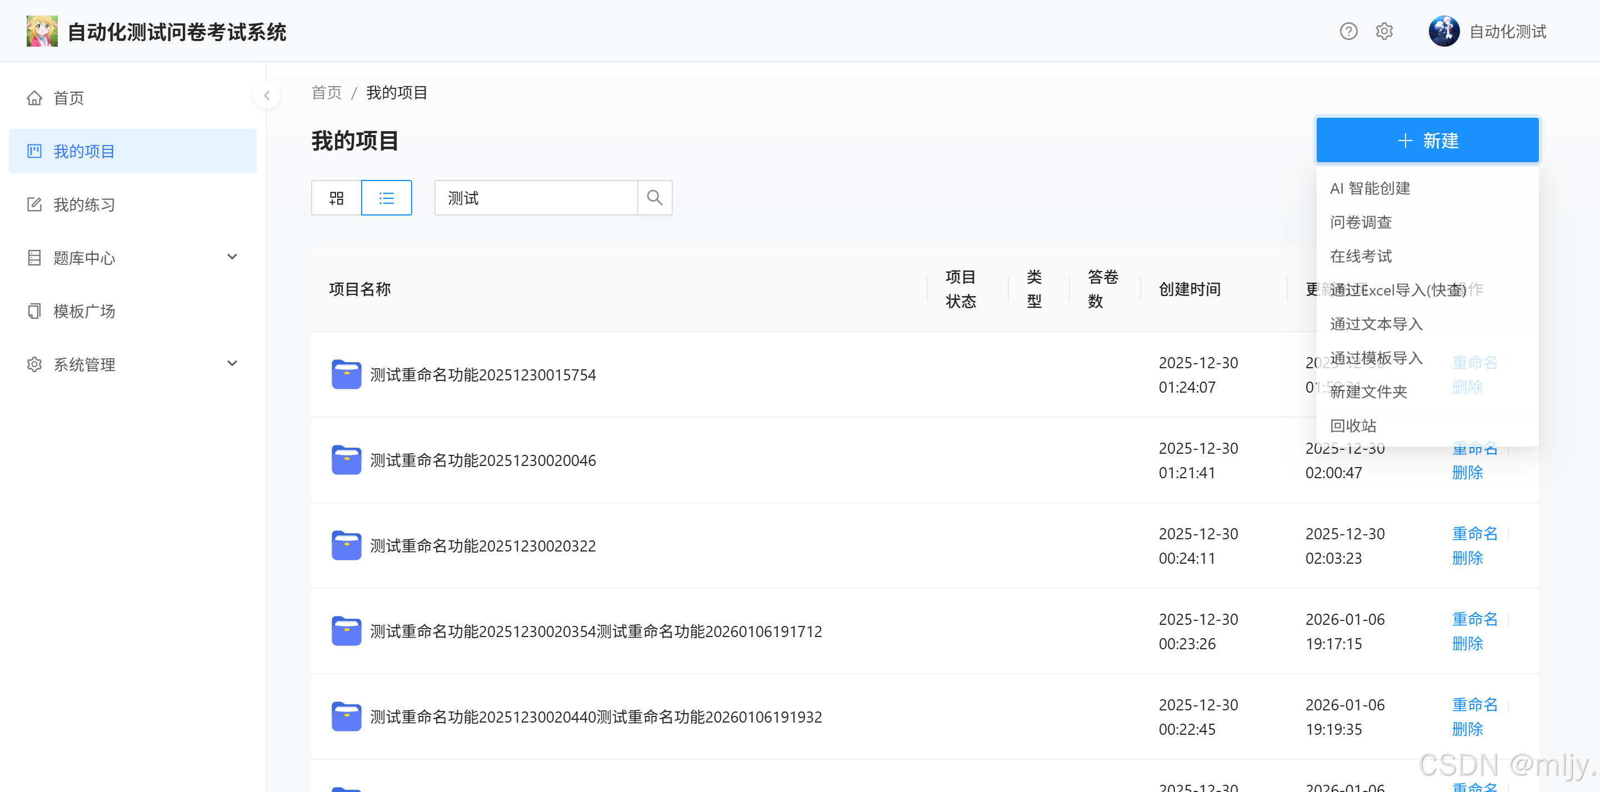Click the 新建 dropdown button
Screen dimensions: 1600x792
[1427, 141]
